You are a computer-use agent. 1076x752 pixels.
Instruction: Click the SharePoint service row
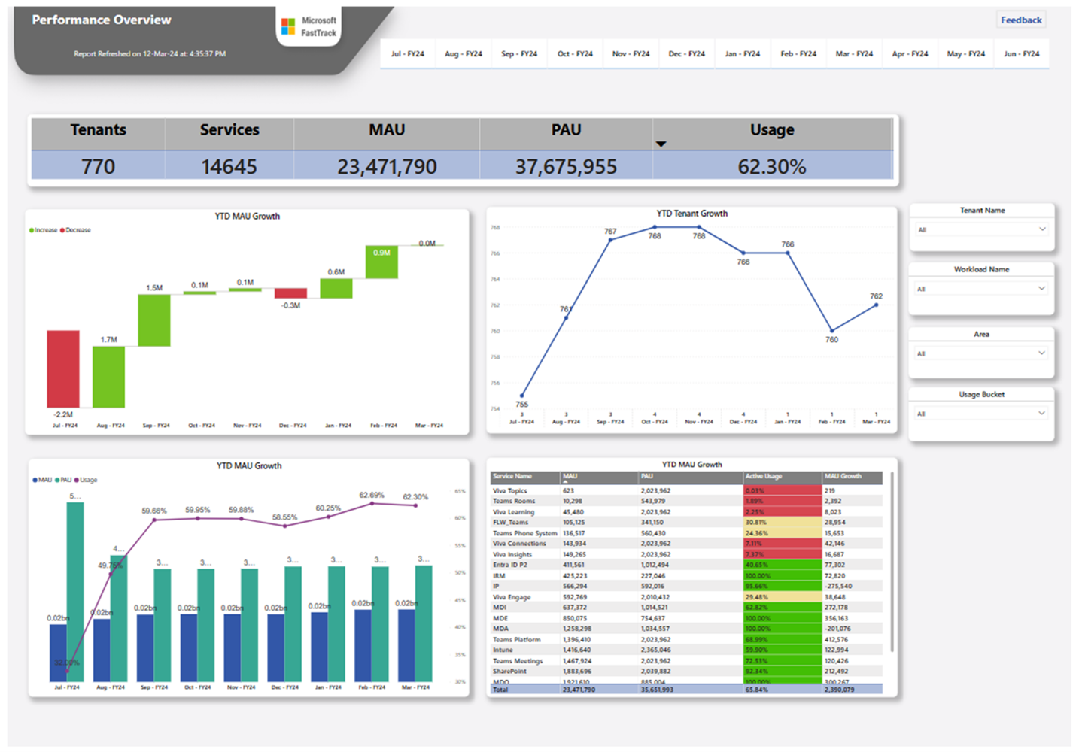[686, 672]
